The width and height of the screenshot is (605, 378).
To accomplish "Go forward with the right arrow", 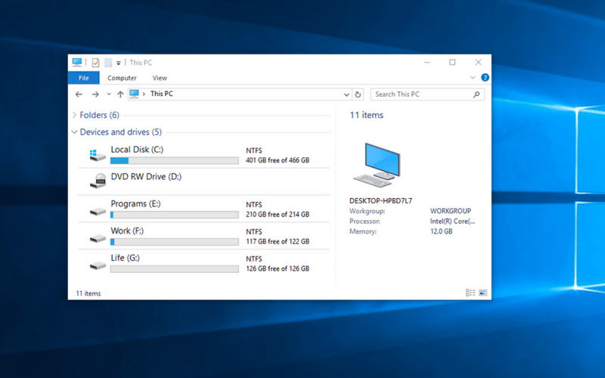I will (x=95, y=94).
